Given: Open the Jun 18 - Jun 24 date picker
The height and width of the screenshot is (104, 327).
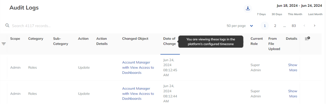Looking at the screenshot, I should tap(299, 6).
